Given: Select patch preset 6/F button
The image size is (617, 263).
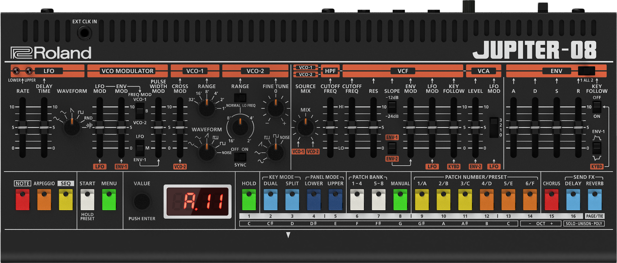Looking at the screenshot, I should [x=530, y=199].
